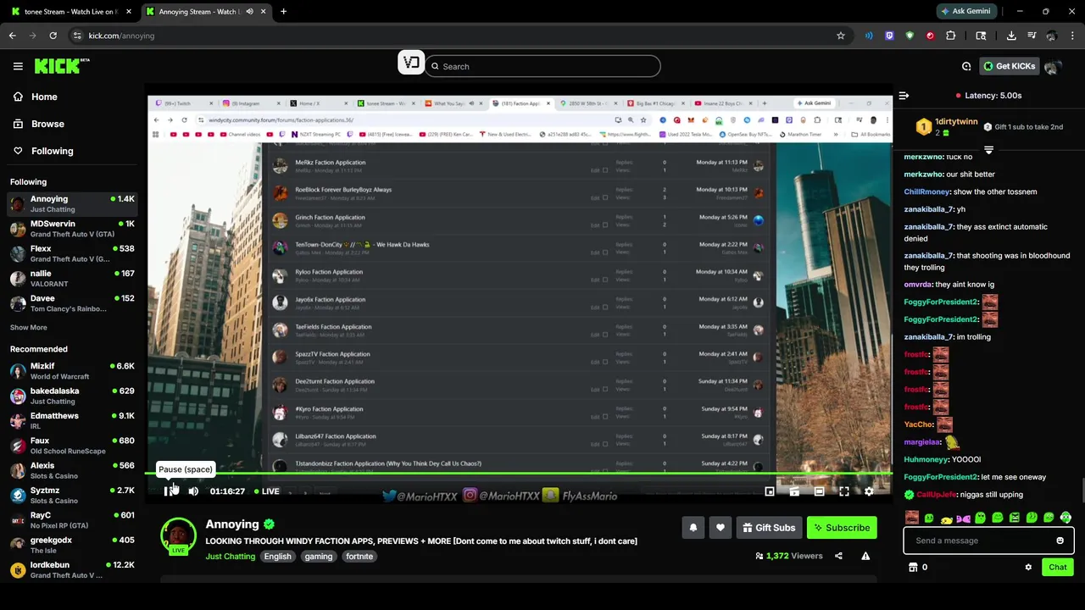Collapse the chat panel arrow
The height and width of the screenshot is (610, 1085).
[x=904, y=96]
